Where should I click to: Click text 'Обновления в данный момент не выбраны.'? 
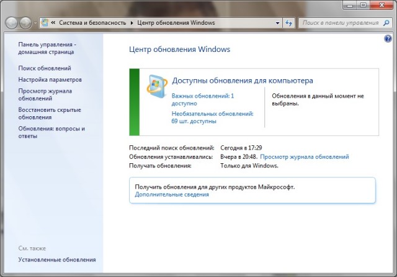(x=318, y=100)
